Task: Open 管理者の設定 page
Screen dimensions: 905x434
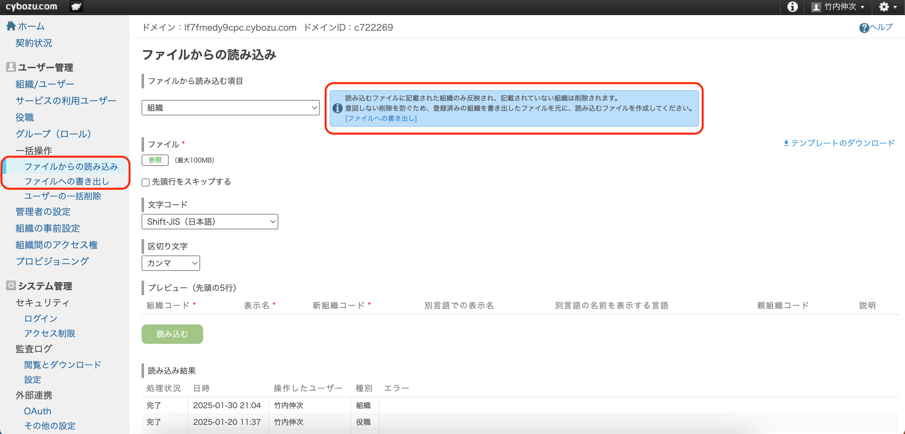Action: click(x=43, y=212)
